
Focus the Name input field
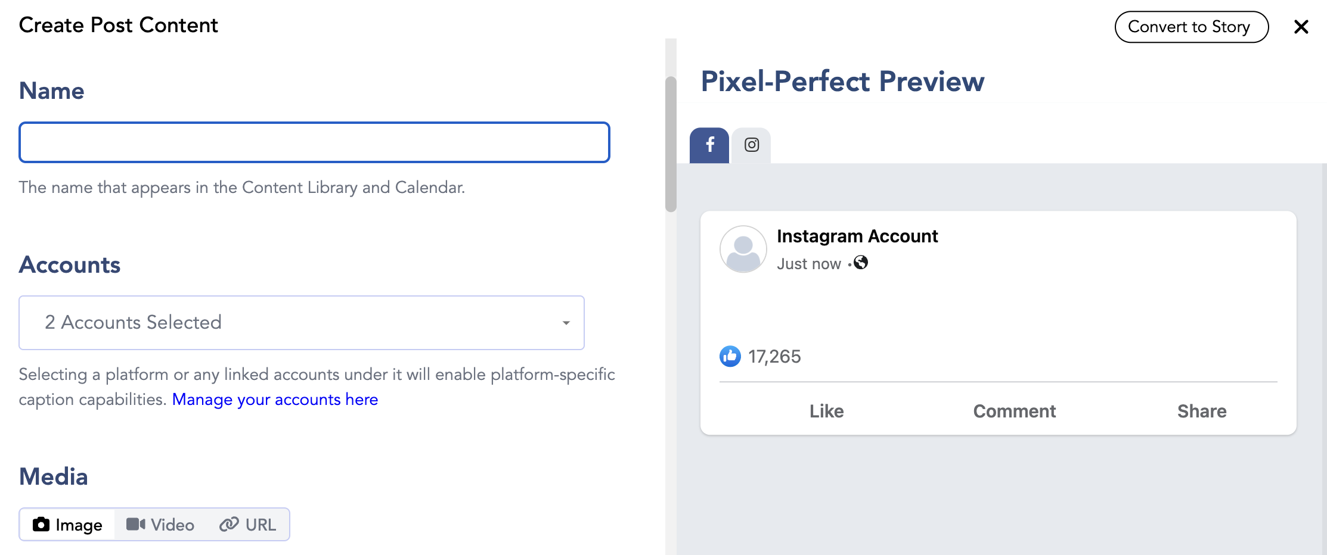click(314, 142)
